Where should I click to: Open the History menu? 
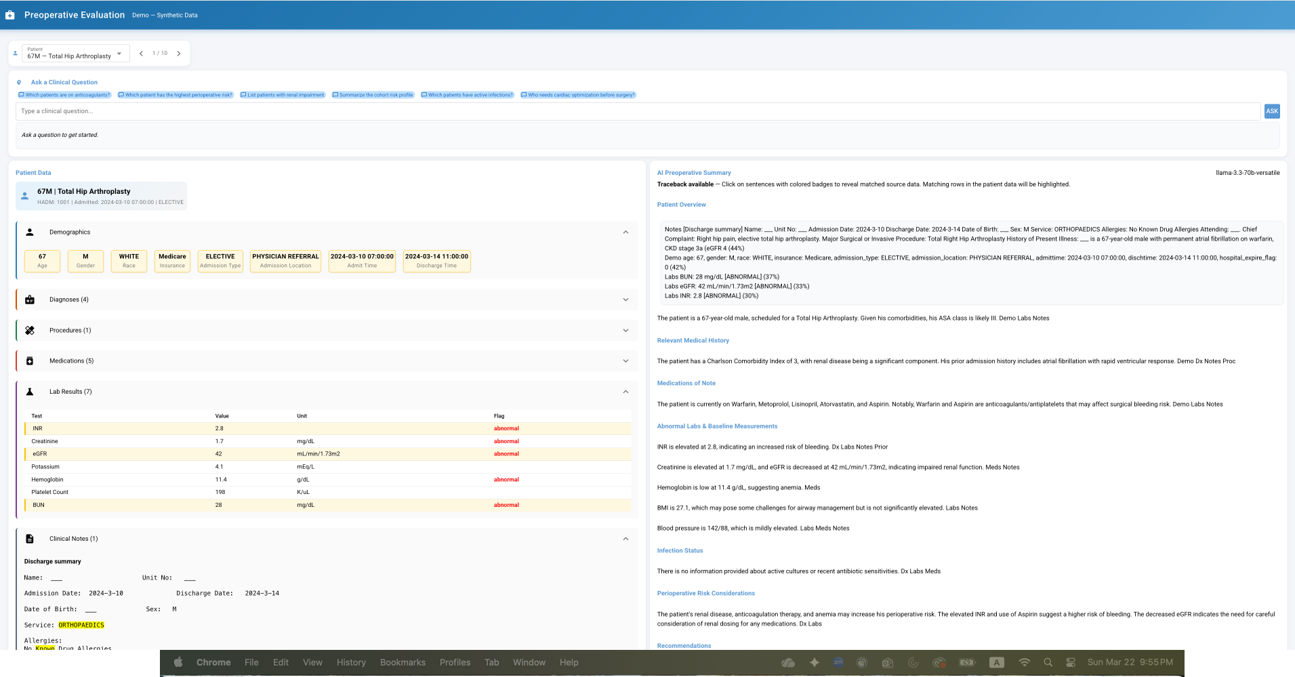point(351,663)
